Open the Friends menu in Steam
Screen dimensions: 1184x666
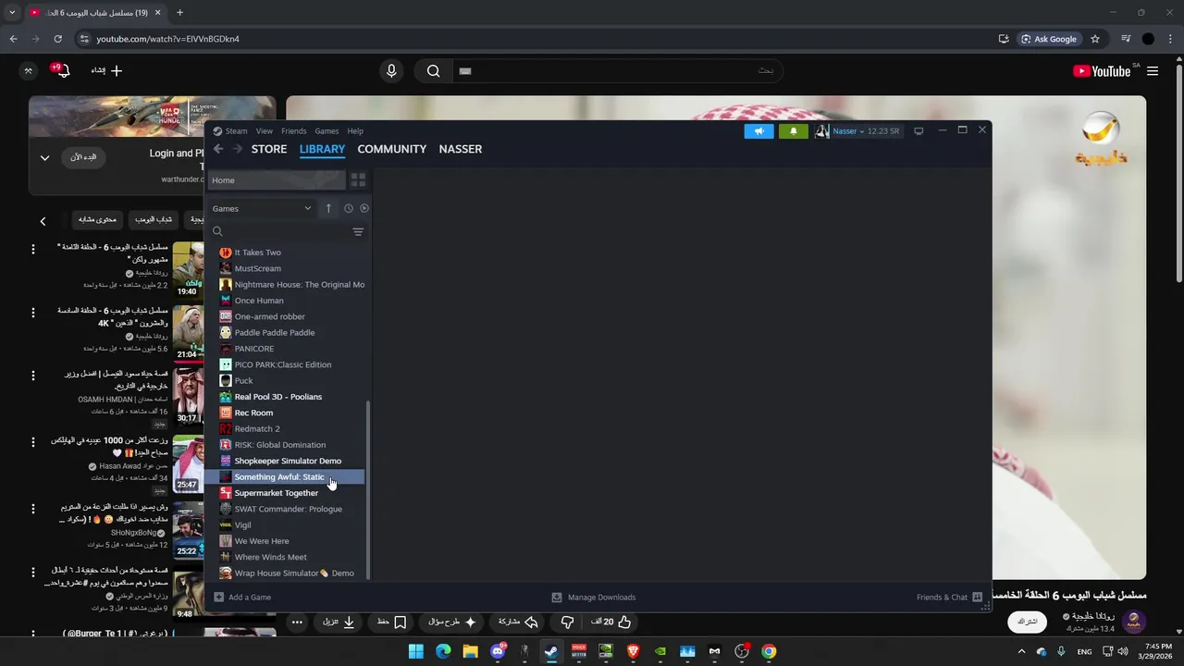[293, 131]
